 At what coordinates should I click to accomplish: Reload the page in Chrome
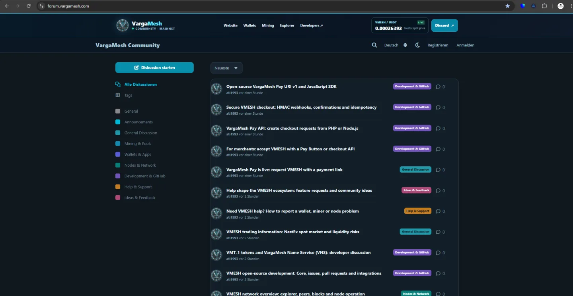(28, 6)
